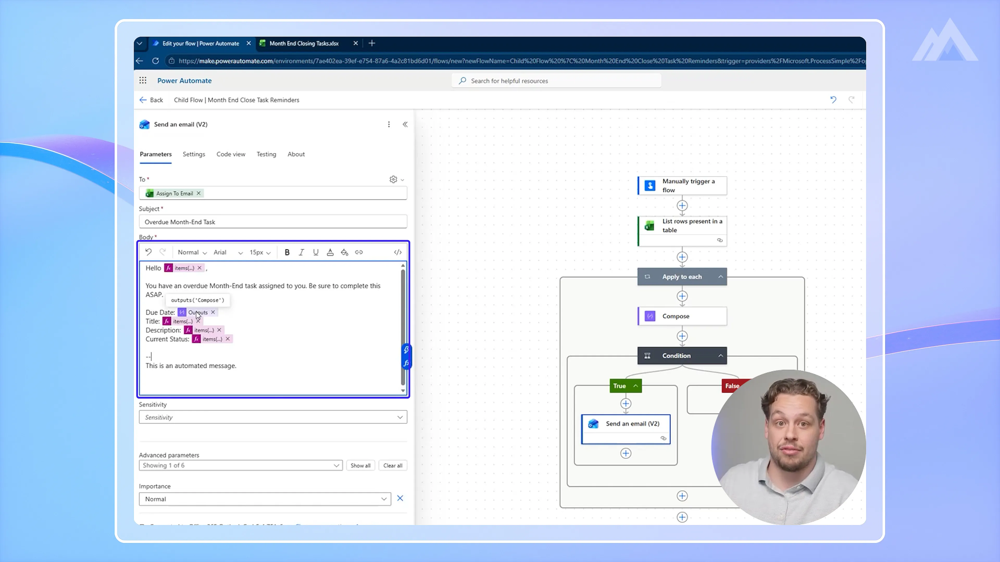This screenshot has height=562, width=1000.
Task: Remove the Description items token
Action: (219, 330)
